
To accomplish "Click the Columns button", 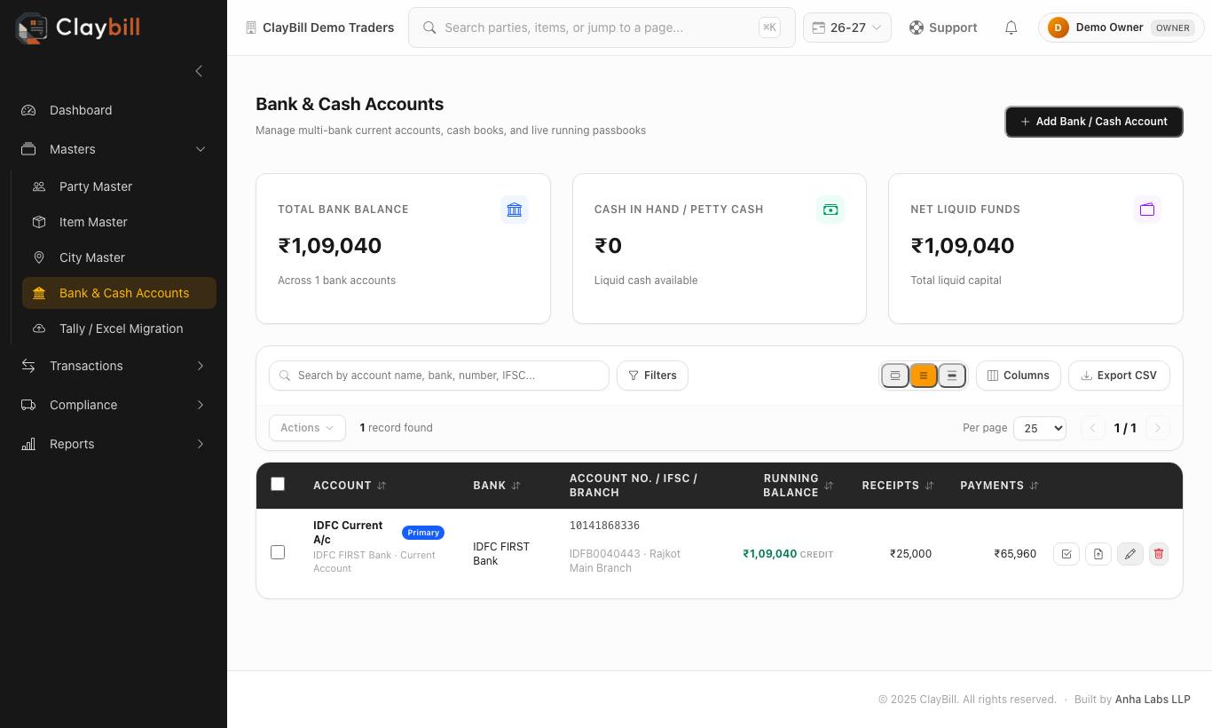I will (1019, 376).
